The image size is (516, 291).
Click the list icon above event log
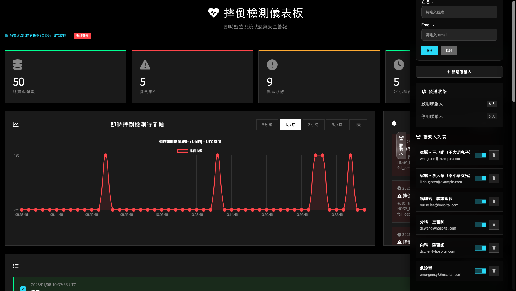(x=16, y=266)
